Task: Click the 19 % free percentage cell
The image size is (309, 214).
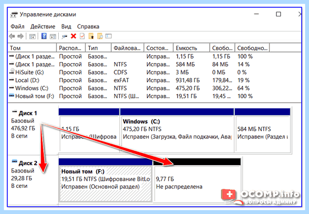Action: (x=244, y=80)
